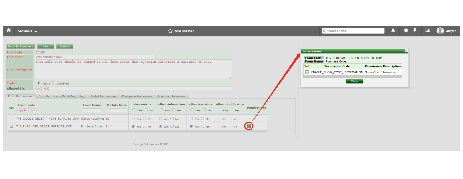The image size is (463, 179).
Task: Click the Delete button
Action: 65,46
